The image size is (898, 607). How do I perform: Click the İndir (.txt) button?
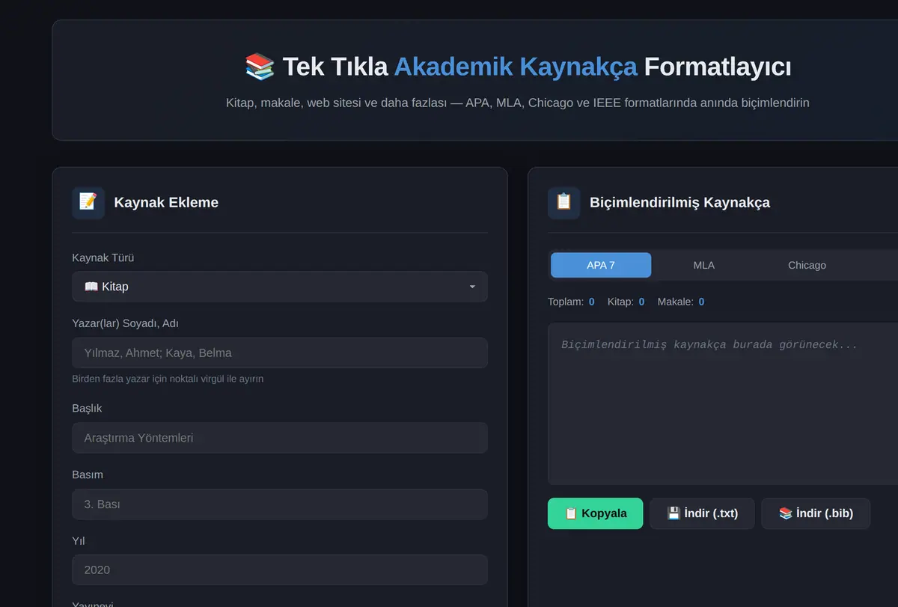tap(702, 513)
